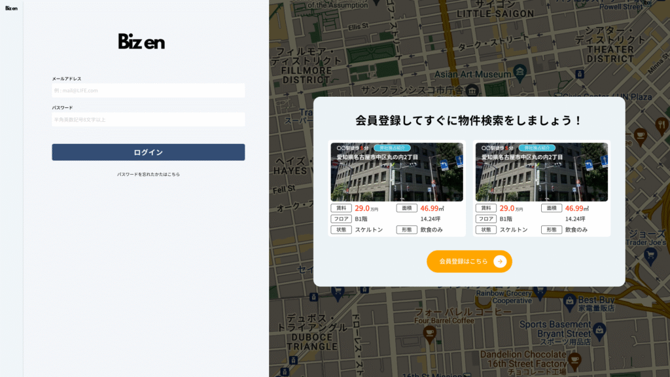Focus the メールアドレス email input field

pyautogui.click(x=149, y=90)
